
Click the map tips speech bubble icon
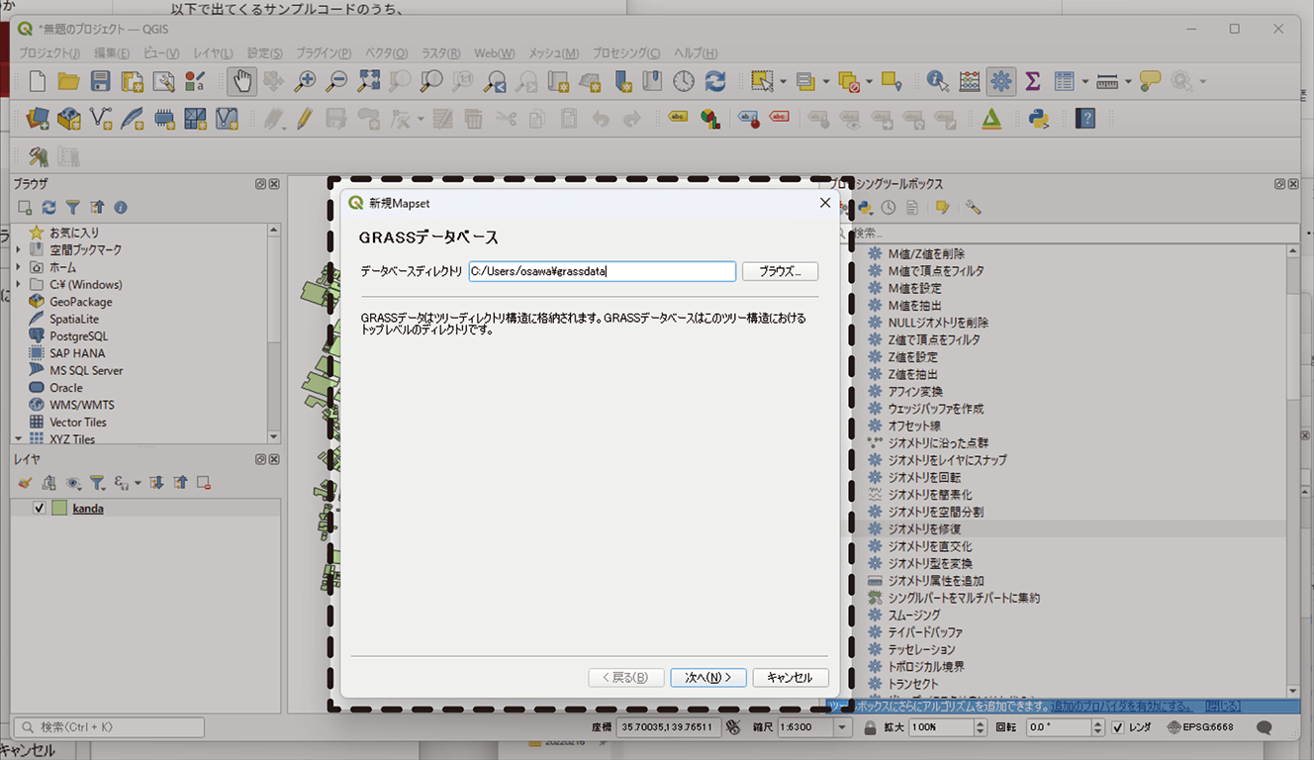(1150, 82)
